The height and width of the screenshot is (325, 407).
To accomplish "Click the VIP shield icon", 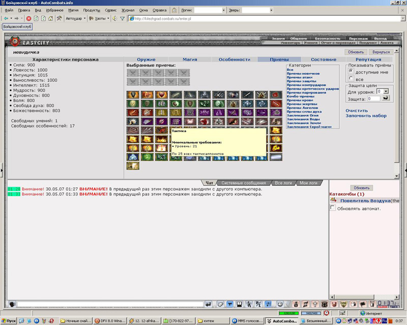I will click(344, 304).
